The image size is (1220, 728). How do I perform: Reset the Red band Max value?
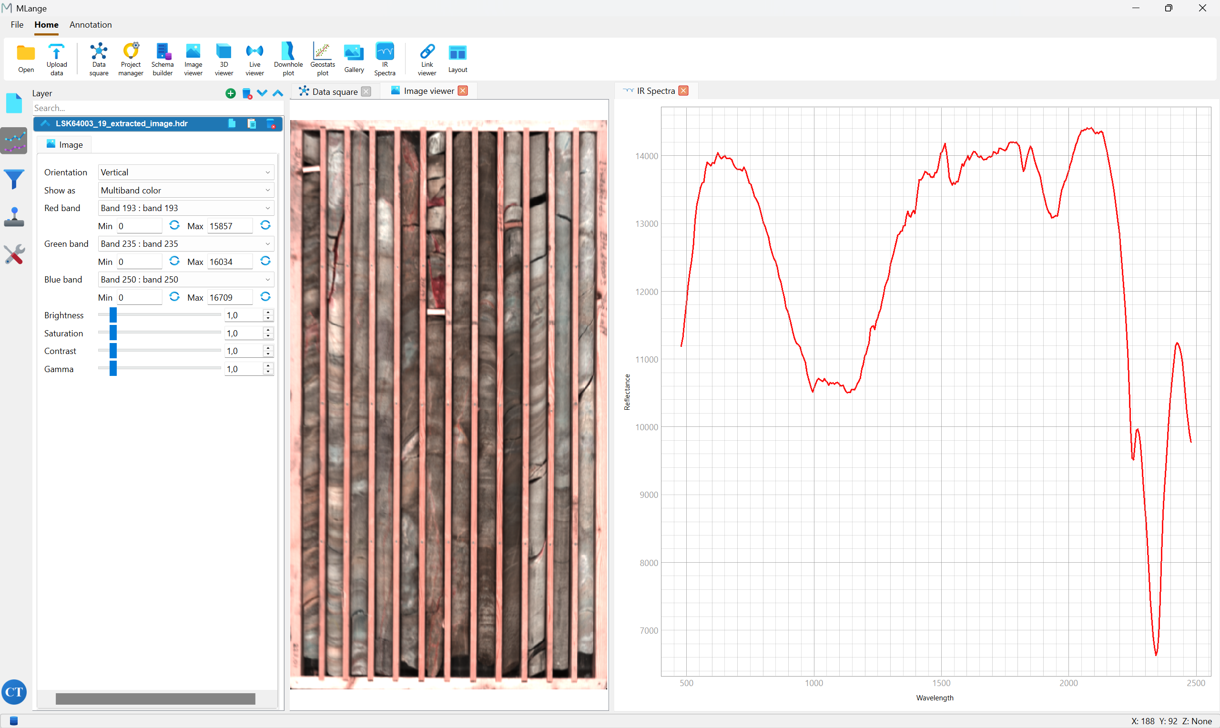click(x=265, y=225)
